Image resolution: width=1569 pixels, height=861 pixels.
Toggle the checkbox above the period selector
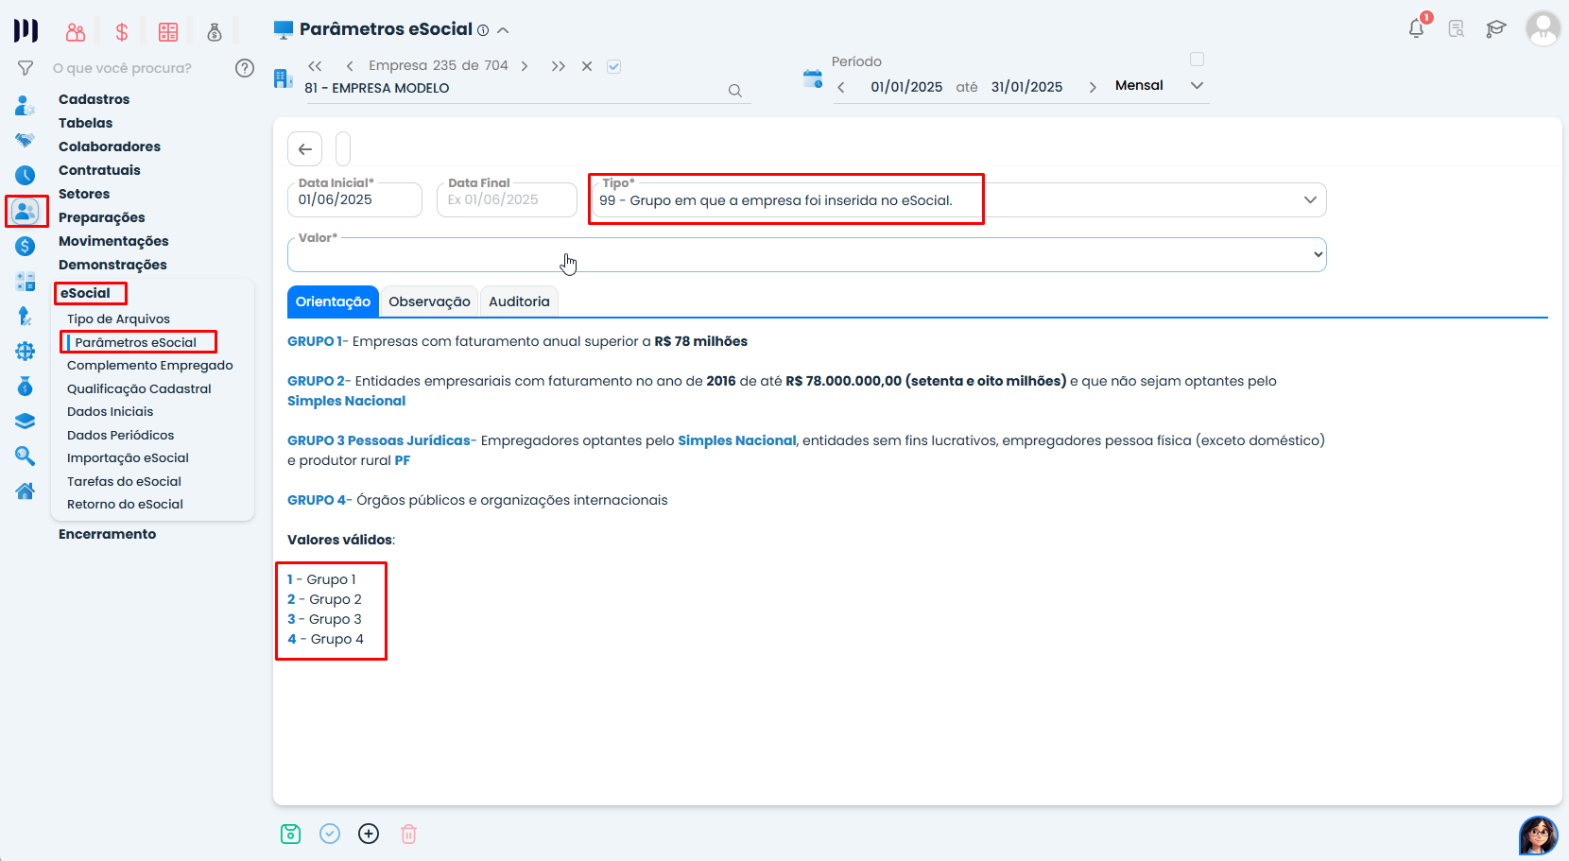1197,60
